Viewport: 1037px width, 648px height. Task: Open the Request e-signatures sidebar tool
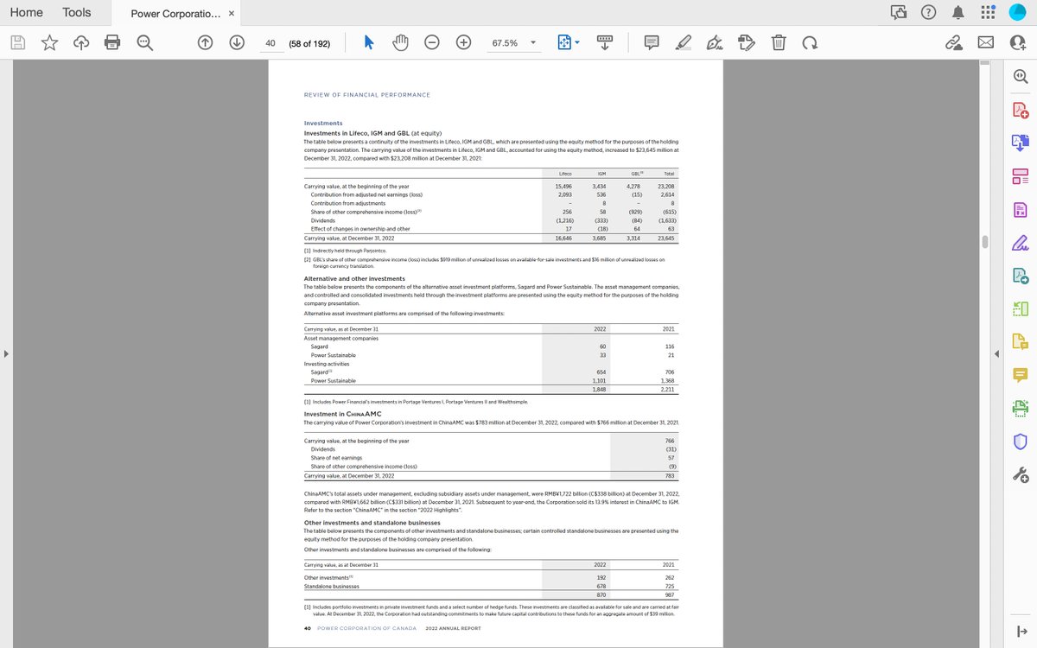pos(1021,276)
